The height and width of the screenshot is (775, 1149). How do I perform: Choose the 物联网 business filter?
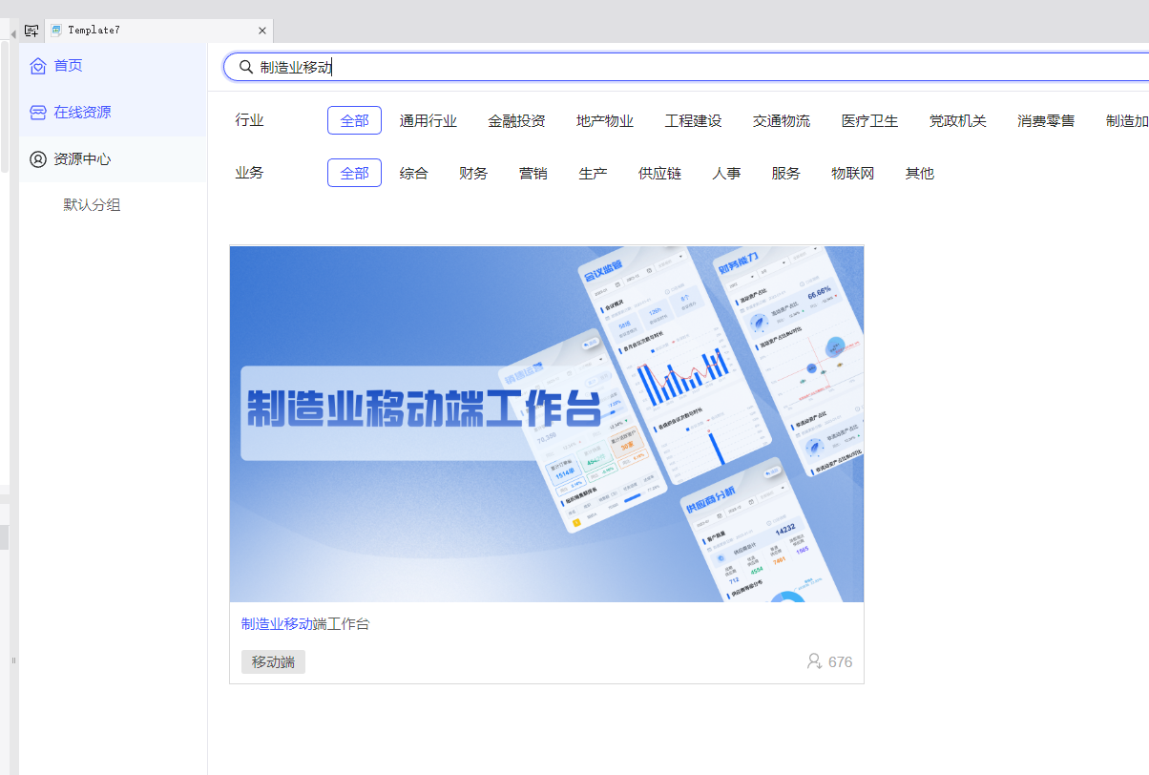(x=852, y=174)
